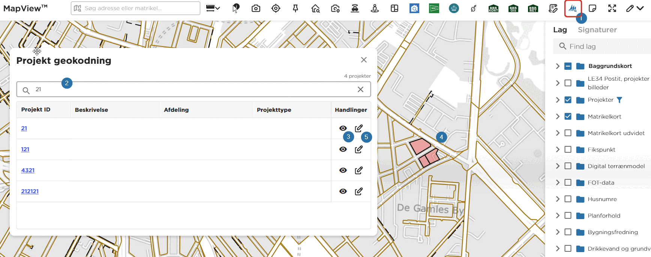Select the crosshair locate tool

tap(276, 8)
